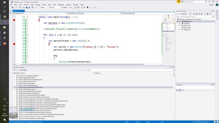Image resolution: width=219 pixels, height=123 pixels.
Task: Uncheck System.AppDomainUnloadedException
Action: [x=17, y=80]
